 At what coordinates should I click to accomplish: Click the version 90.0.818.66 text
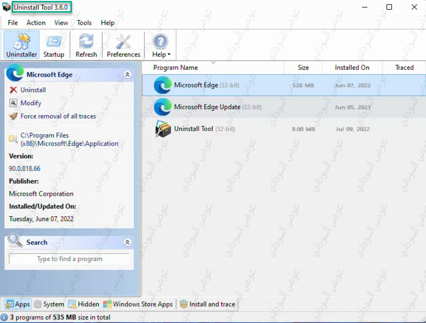pos(24,169)
